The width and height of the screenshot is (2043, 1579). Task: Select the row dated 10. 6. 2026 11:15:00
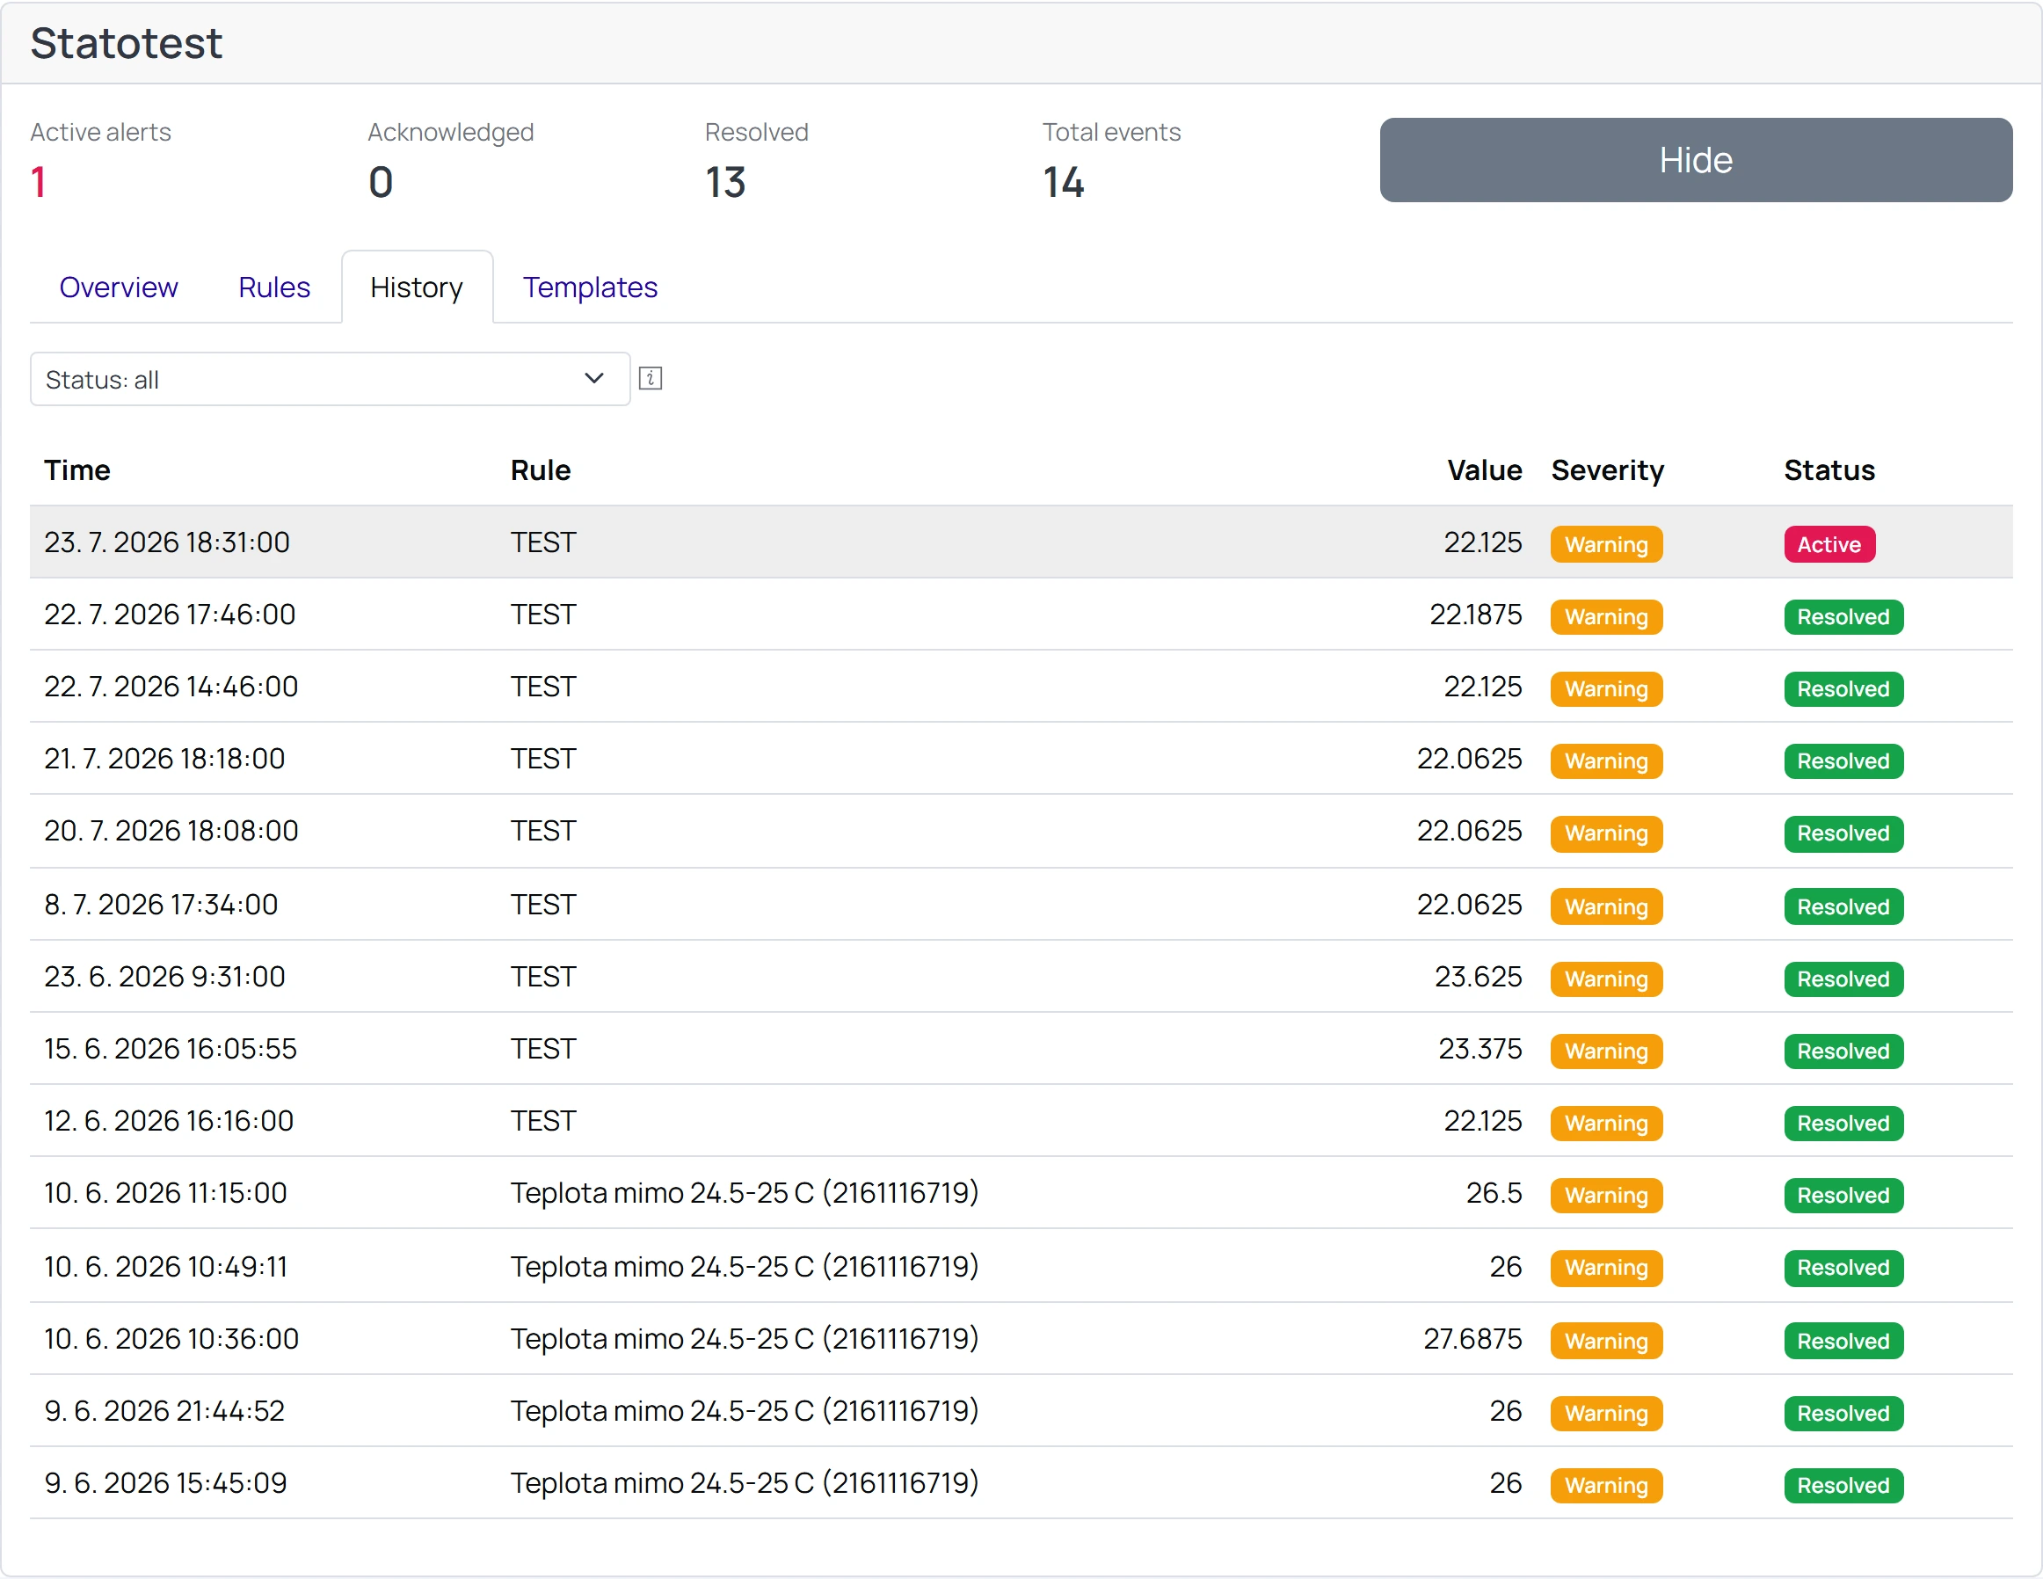click(1021, 1193)
